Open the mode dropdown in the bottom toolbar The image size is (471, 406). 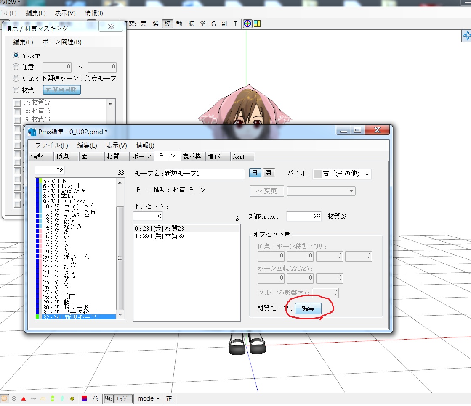click(148, 398)
